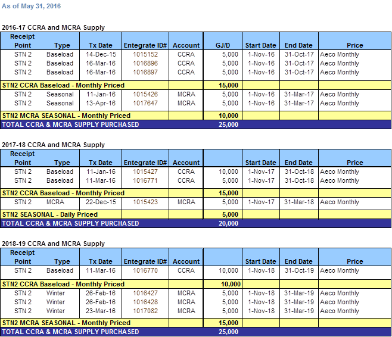This screenshot has height=337, width=392.
Task: Select the 23-Mar-16 Tx Date cell
Action: point(100,311)
